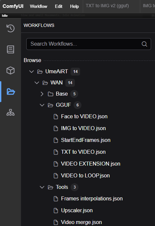Click the magnifier icon in search box

pos(144,44)
